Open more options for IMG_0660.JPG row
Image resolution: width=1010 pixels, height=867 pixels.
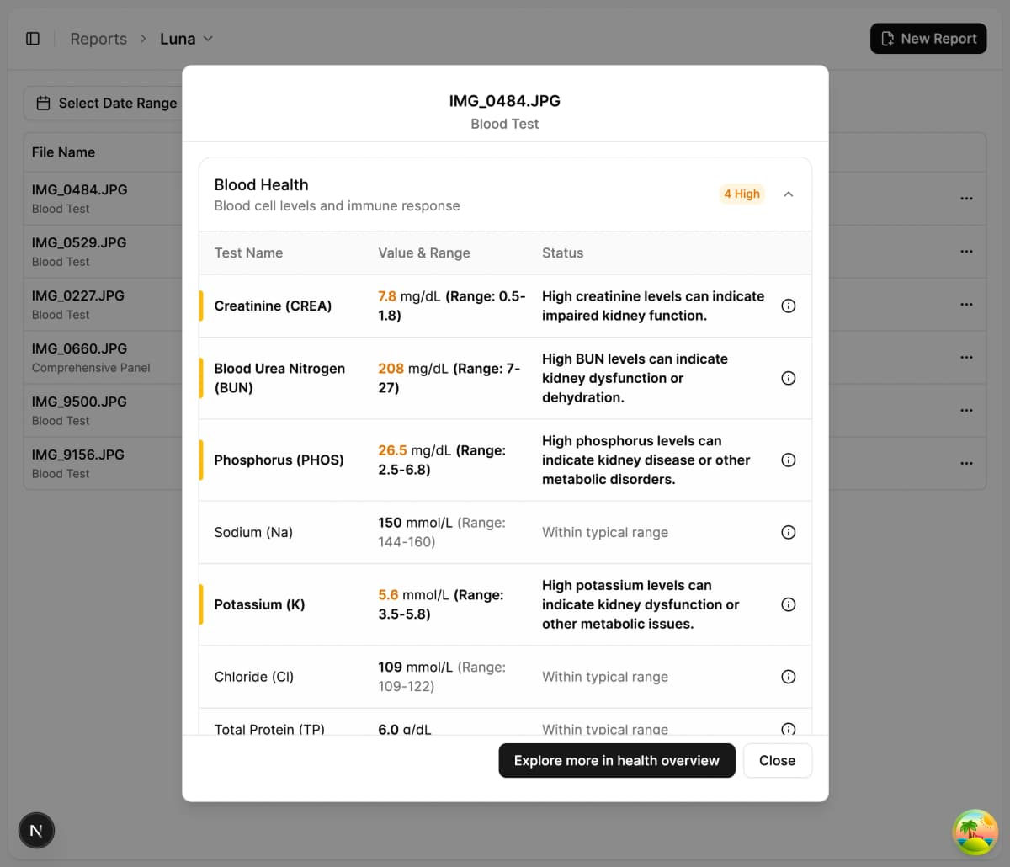(x=966, y=358)
